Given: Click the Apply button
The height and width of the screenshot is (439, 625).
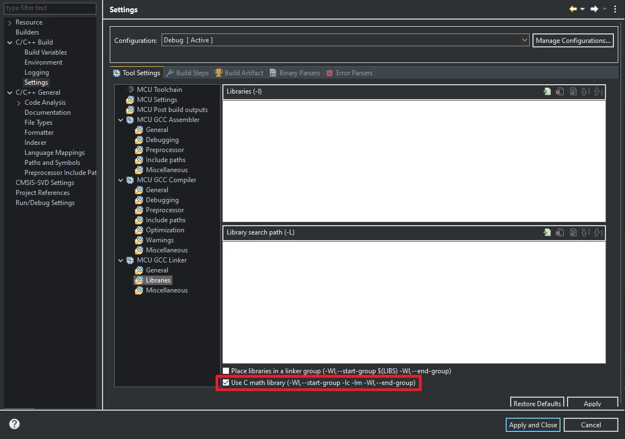Looking at the screenshot, I should (x=592, y=403).
